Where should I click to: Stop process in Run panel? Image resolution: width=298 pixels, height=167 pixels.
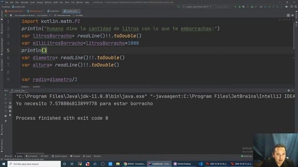tap(6, 116)
